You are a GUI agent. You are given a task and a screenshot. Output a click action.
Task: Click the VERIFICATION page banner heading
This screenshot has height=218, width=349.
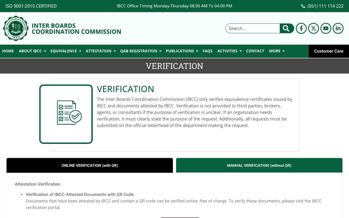point(174,66)
